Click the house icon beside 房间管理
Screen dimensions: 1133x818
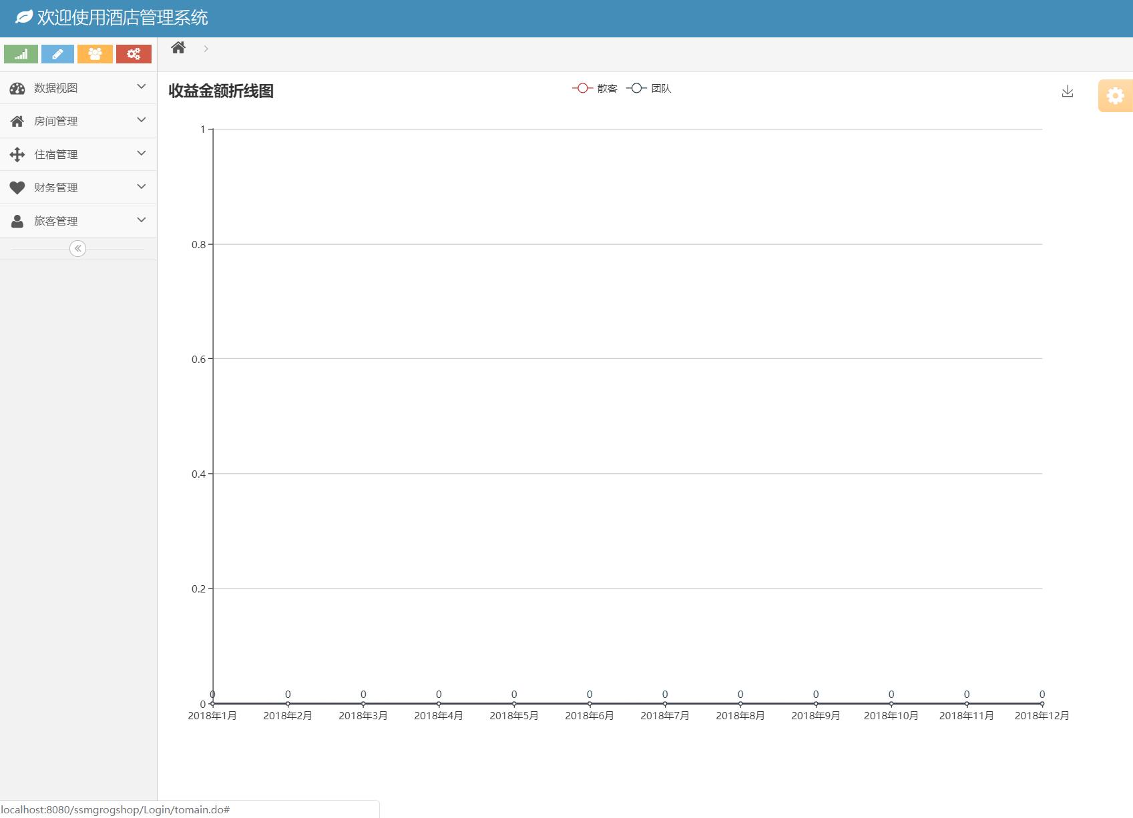point(17,121)
